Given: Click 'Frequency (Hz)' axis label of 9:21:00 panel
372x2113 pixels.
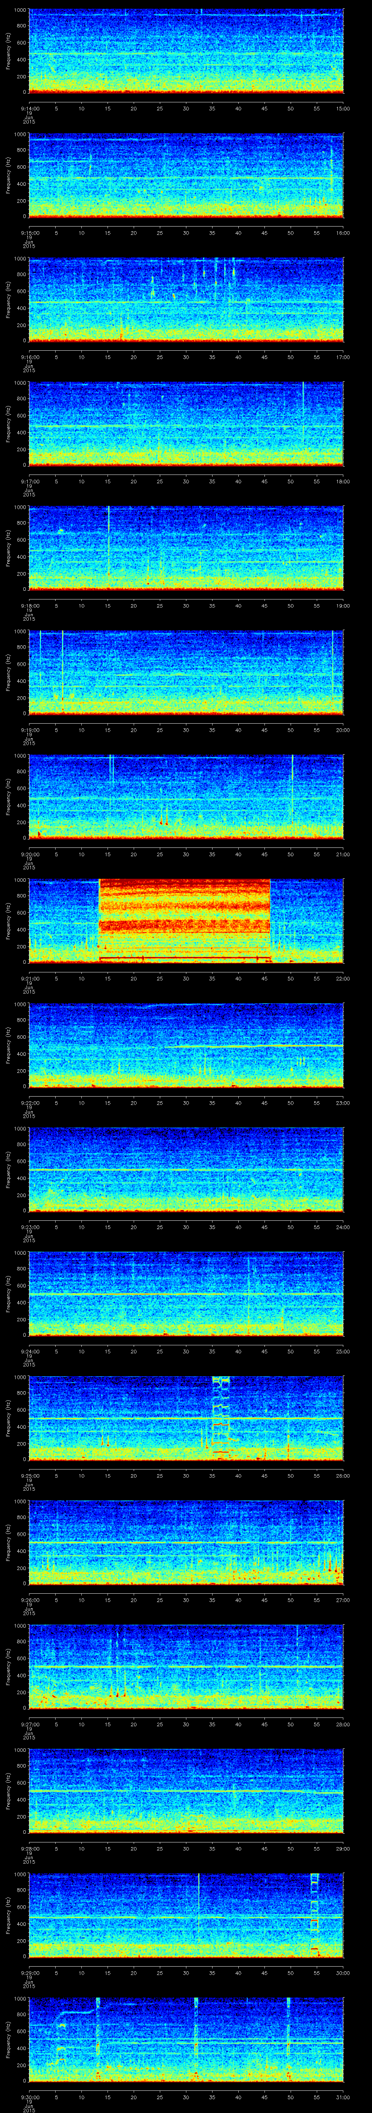Looking at the screenshot, I should [x=8, y=921].
